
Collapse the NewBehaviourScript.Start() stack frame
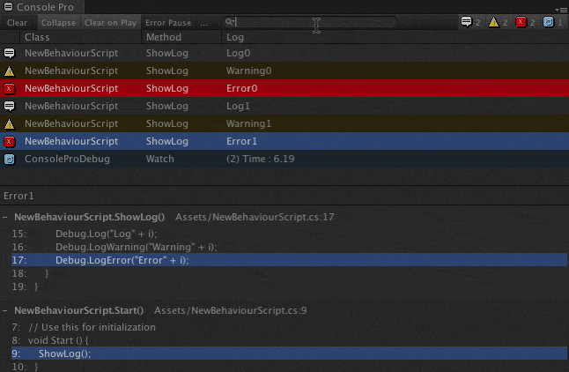pos(5,310)
